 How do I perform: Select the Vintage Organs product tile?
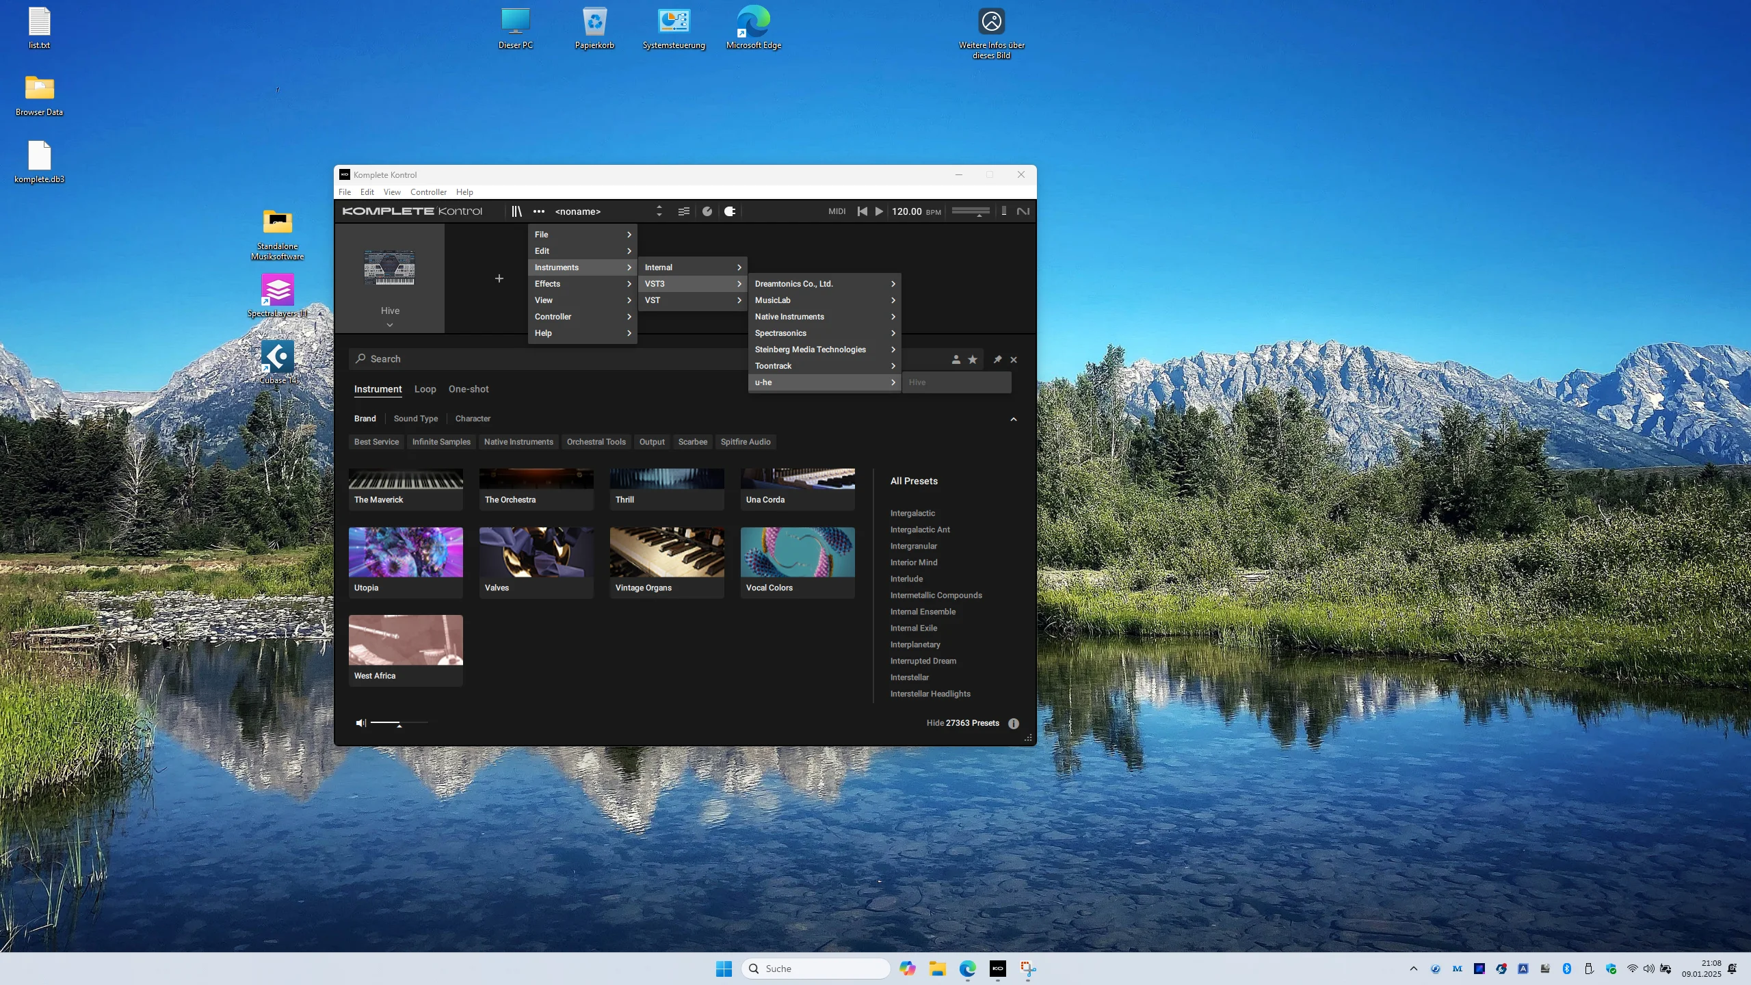[667, 562]
